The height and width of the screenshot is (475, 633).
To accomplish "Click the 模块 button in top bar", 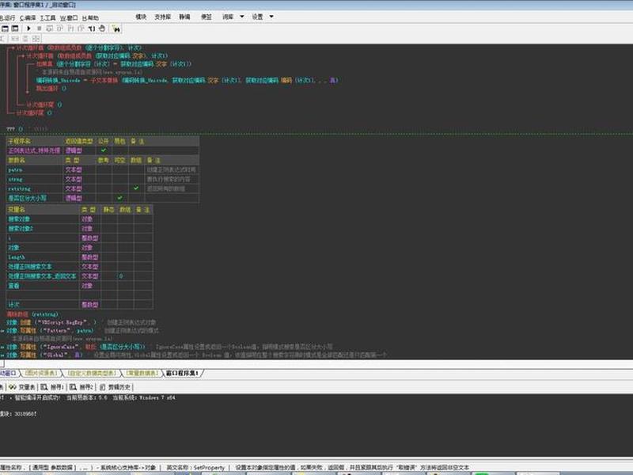I will [x=141, y=17].
